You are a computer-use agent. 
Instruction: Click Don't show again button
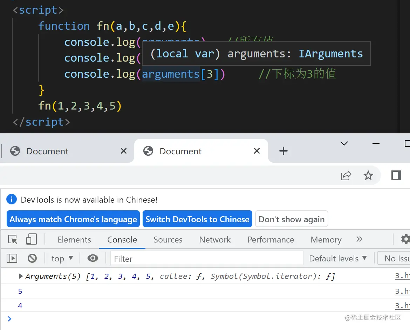292,219
